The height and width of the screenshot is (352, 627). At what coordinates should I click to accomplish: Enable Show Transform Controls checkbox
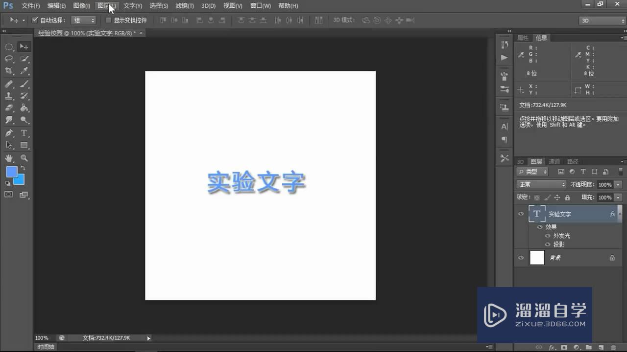(x=109, y=21)
